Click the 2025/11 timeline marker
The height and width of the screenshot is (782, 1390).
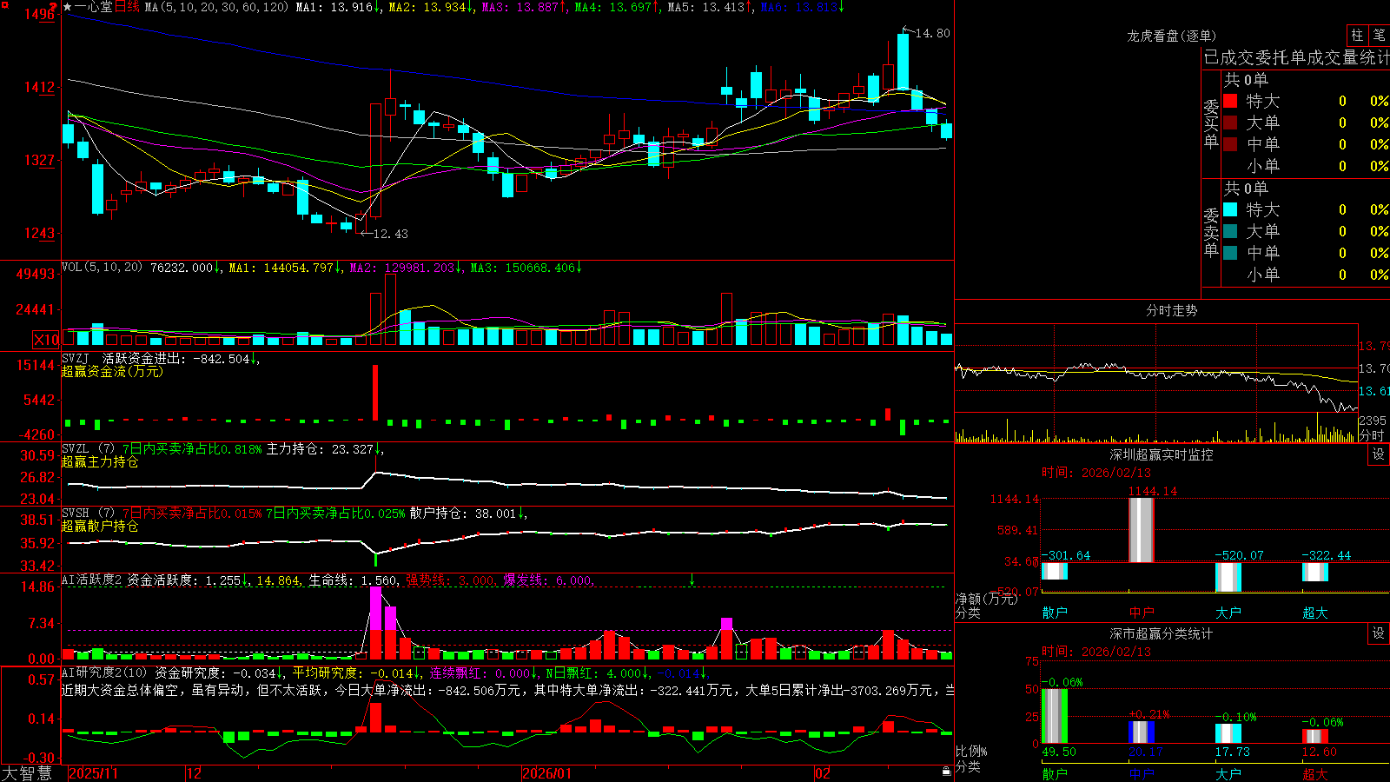93,773
